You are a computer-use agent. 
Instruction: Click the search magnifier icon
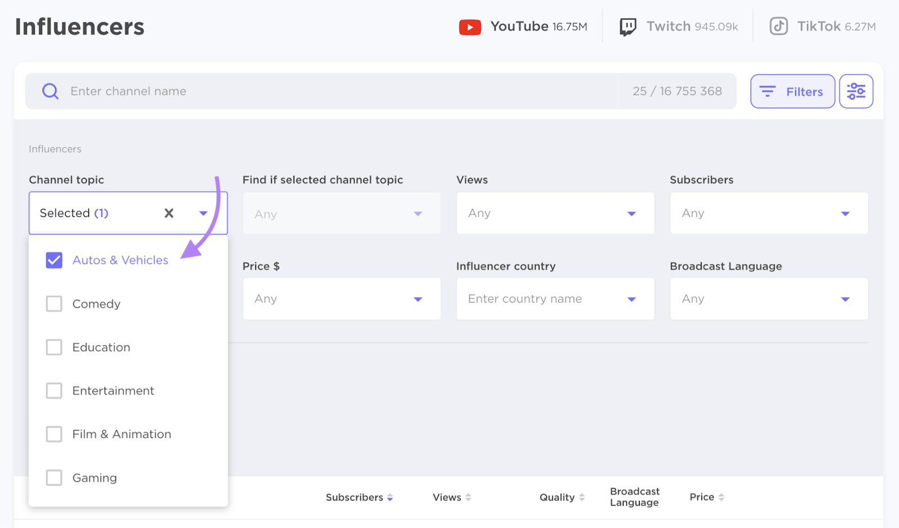tap(51, 91)
